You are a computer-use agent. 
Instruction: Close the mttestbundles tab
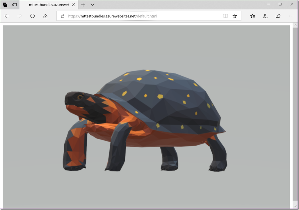[73, 5]
